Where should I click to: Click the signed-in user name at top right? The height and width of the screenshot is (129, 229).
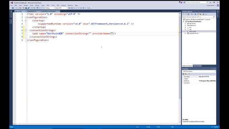coord(210,5)
